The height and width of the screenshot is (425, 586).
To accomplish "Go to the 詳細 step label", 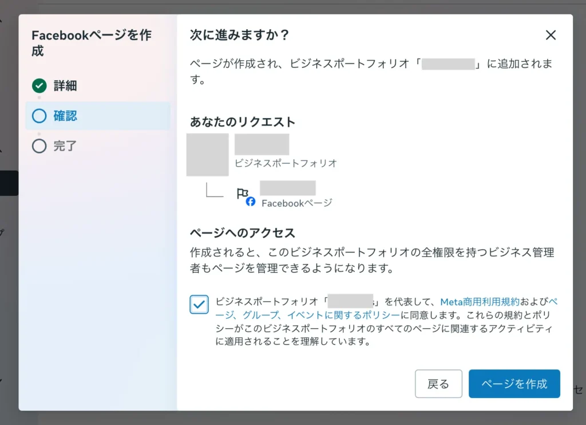I will click(x=65, y=86).
